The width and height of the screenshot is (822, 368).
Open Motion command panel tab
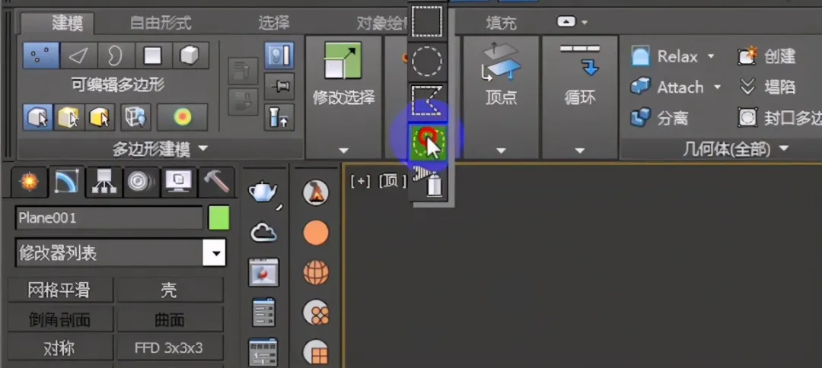(142, 182)
